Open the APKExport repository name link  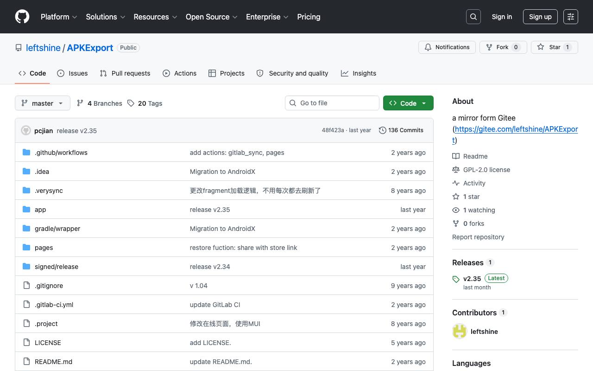tap(90, 48)
